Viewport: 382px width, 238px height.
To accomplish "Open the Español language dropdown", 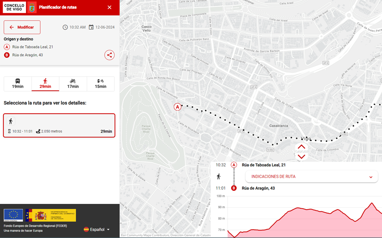I will pyautogui.click(x=97, y=229).
